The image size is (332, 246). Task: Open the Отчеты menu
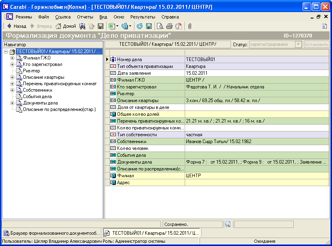point(85,17)
